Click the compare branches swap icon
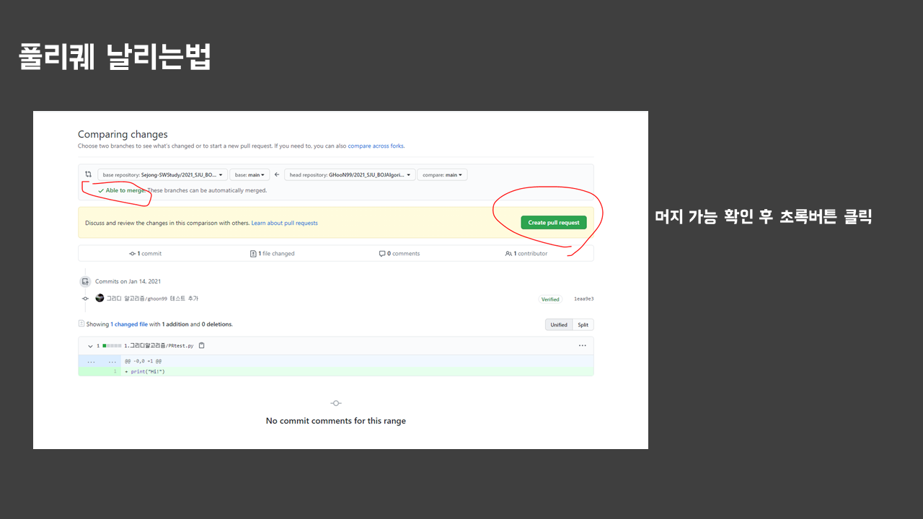 (88, 174)
